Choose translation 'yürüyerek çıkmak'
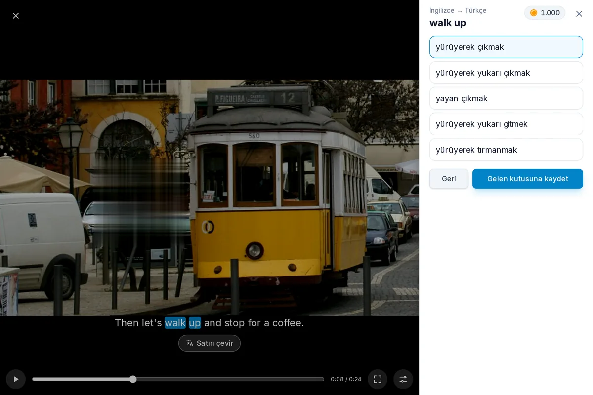The height and width of the screenshot is (395, 593). (x=506, y=47)
